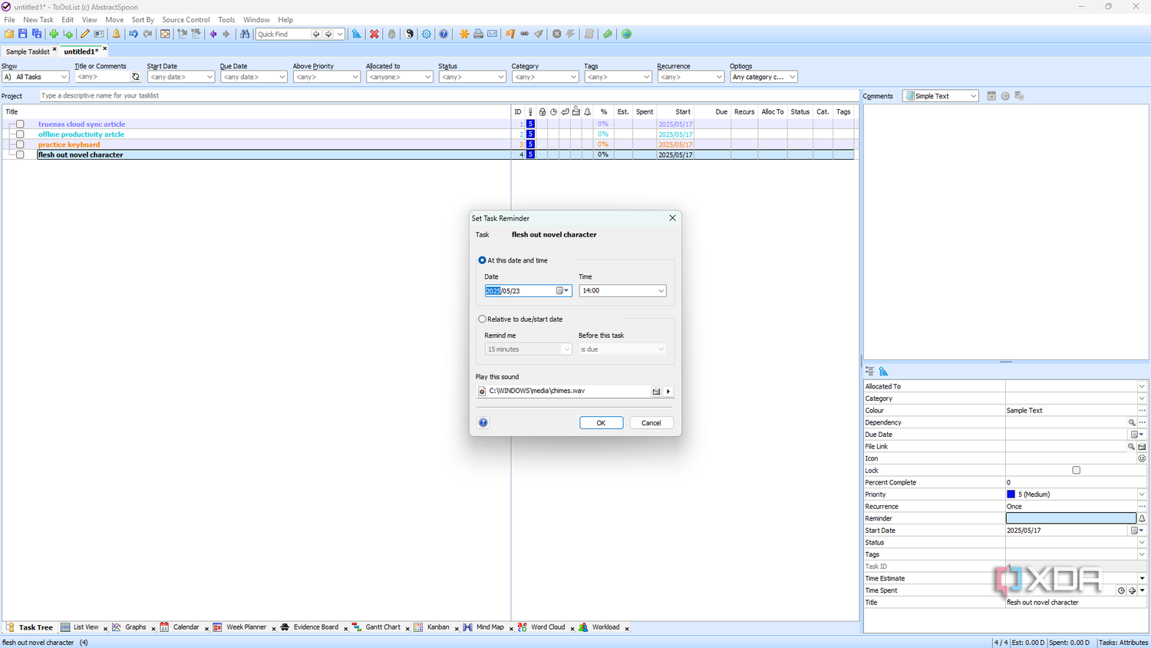Close the Set Task Reminder dialog
Screen dimensions: 1151x648
673,218
